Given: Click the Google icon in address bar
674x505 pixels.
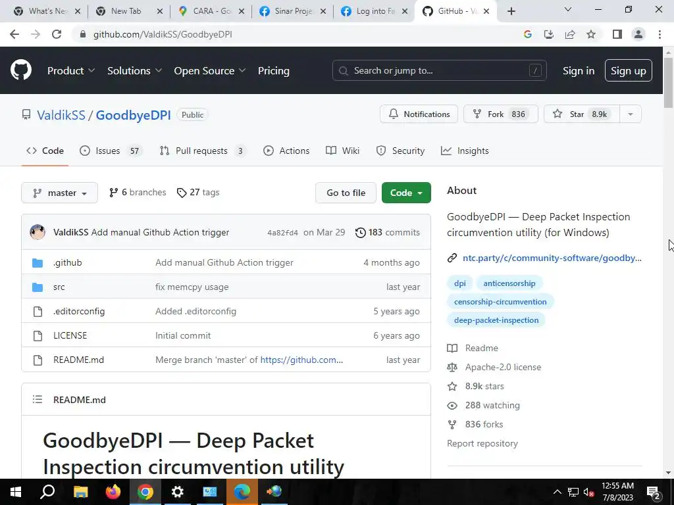Looking at the screenshot, I should (x=528, y=34).
